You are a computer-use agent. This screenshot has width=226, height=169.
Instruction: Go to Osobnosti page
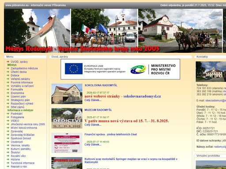17,142
